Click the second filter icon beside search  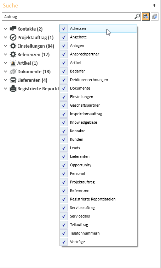pos(155,17)
